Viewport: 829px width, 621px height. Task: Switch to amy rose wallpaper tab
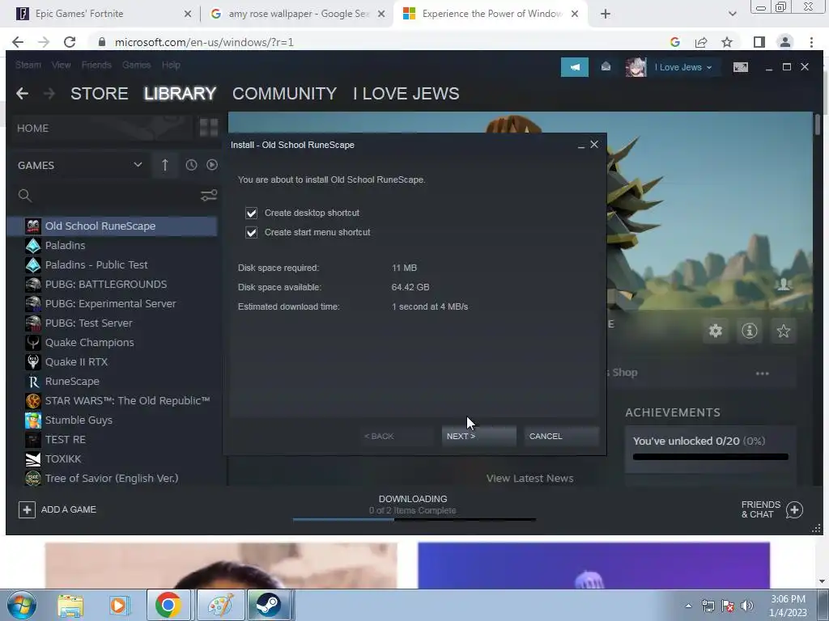(298, 14)
